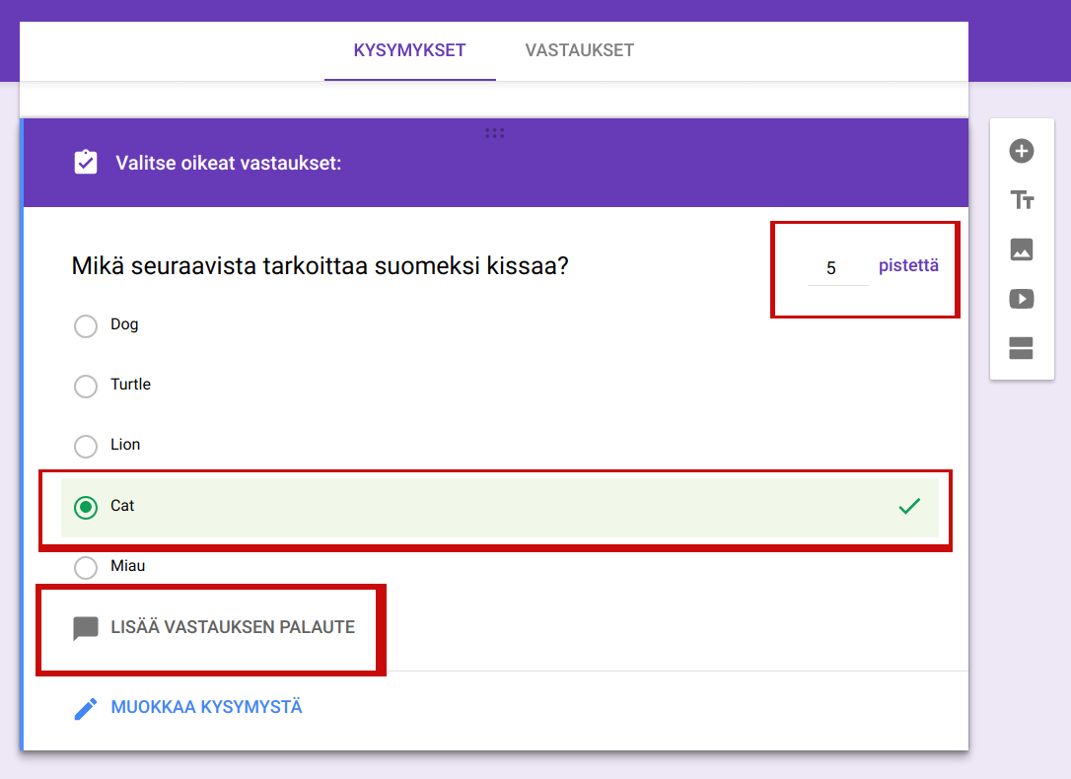Add title and description text icon
Viewport: 1071px width, 779px height.
point(1022,200)
